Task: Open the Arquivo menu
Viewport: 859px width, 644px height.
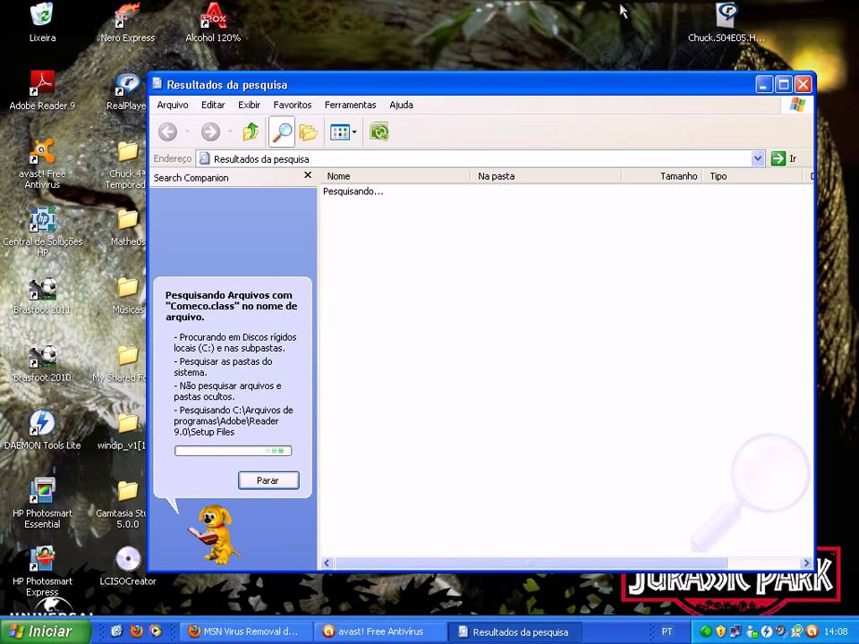Action: pos(173,105)
